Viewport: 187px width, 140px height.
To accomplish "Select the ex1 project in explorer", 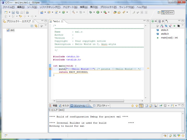I will (x=13, y=30).
